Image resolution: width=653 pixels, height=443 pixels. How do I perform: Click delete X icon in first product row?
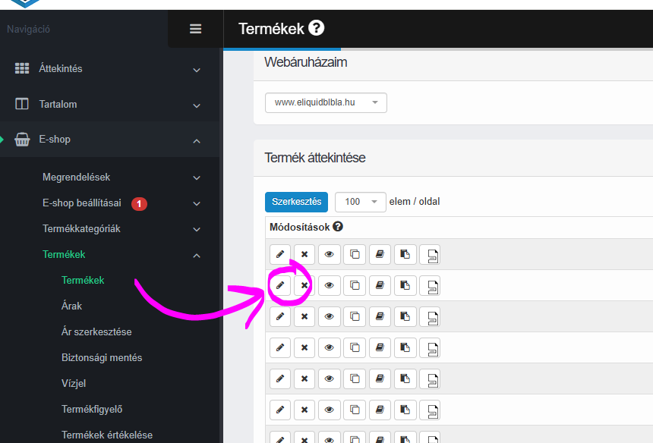(304, 254)
